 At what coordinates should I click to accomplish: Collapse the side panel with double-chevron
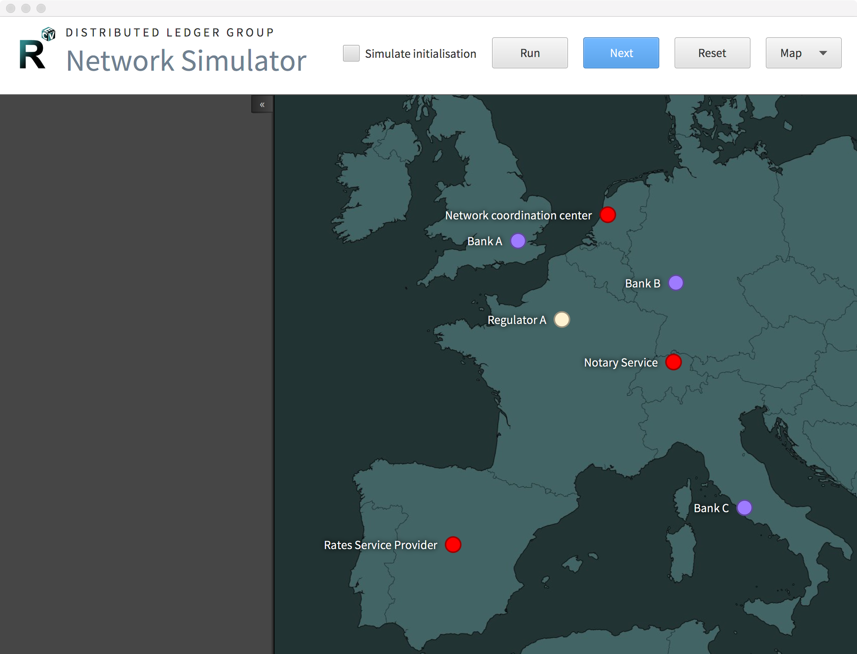click(x=262, y=104)
